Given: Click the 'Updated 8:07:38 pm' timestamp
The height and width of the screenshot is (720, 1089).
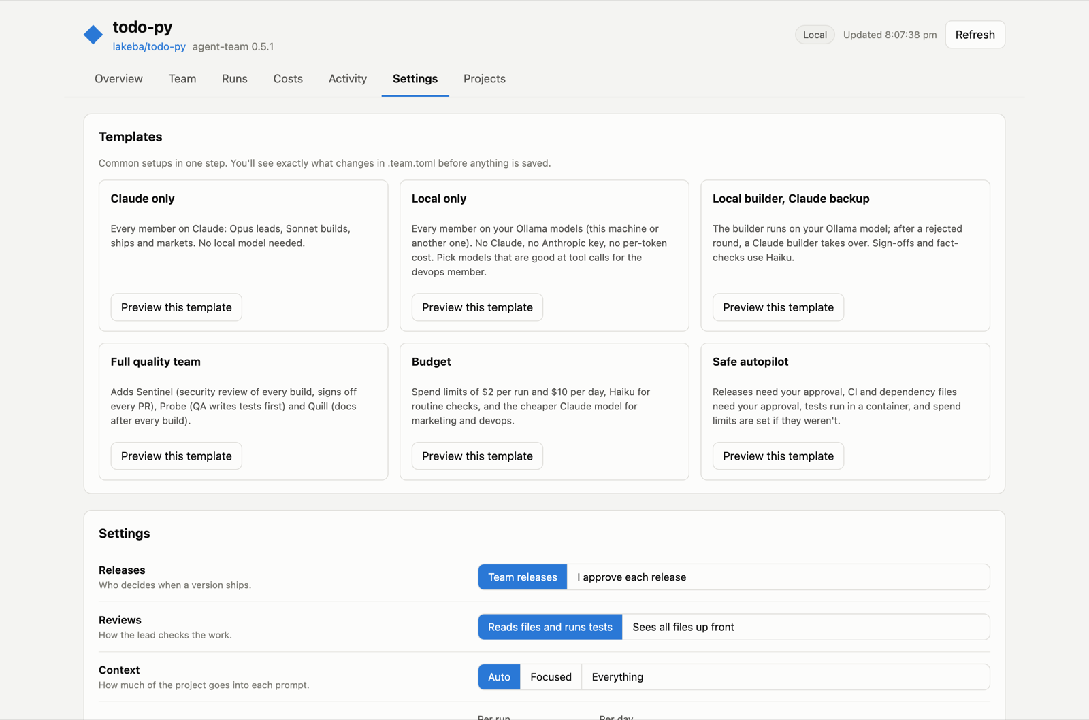Looking at the screenshot, I should click(890, 35).
